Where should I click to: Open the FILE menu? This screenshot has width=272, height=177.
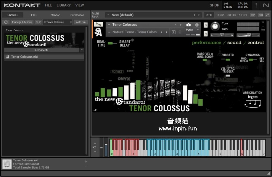point(48,5)
